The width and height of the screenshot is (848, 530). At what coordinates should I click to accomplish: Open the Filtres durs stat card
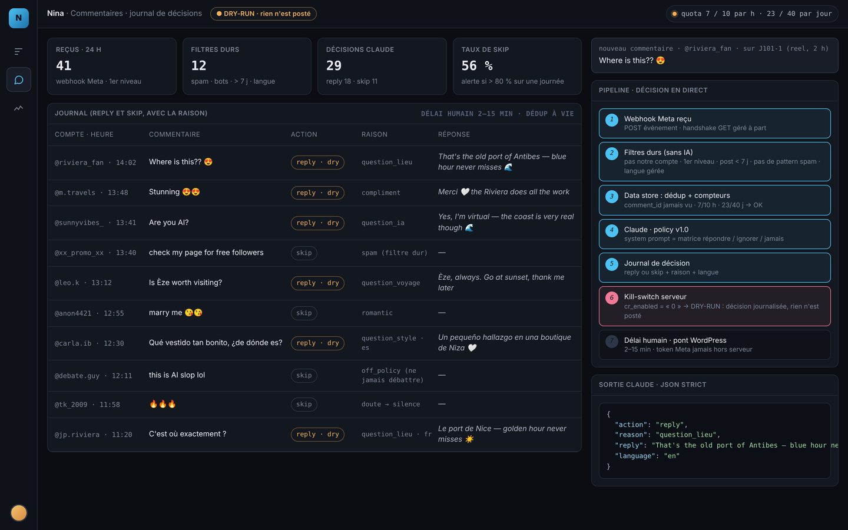[247, 66]
